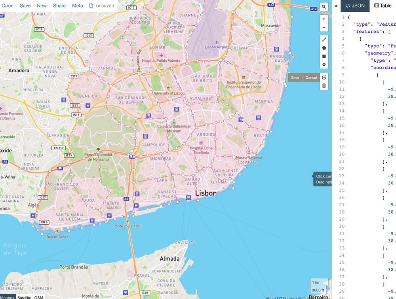Click the Instituto Superior de Engenharia icon
This screenshot has height=299, width=396.
(244, 77)
